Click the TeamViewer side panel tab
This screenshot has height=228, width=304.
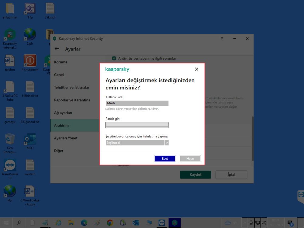[301, 196]
